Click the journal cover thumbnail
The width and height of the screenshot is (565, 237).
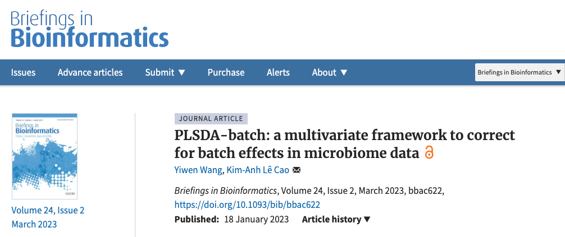point(44,156)
